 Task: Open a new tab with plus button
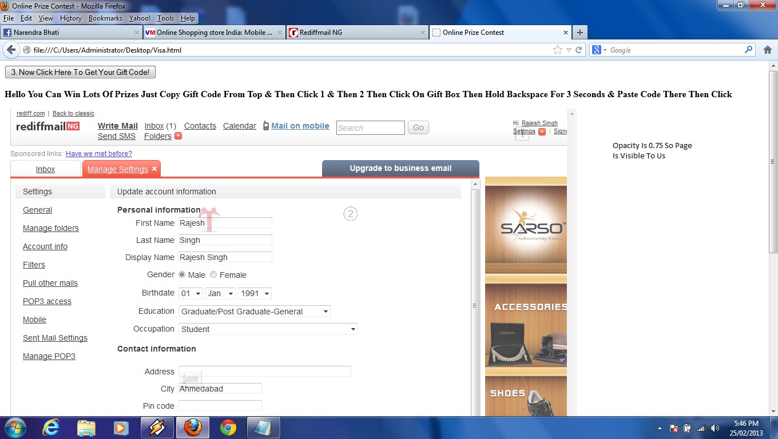pyautogui.click(x=579, y=33)
